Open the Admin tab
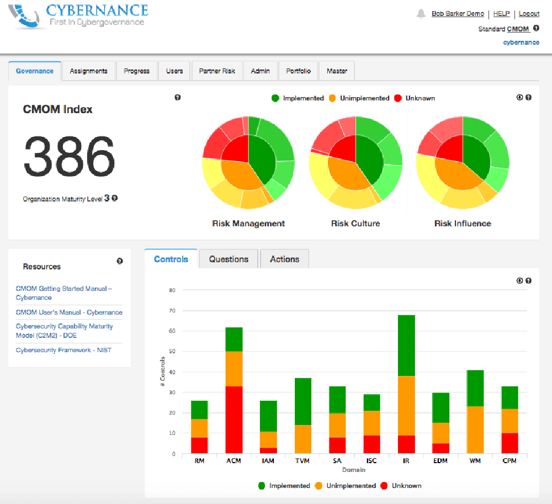This screenshot has height=504, width=552. tap(260, 71)
